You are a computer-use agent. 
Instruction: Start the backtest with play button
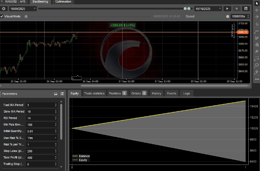click(x=227, y=9)
